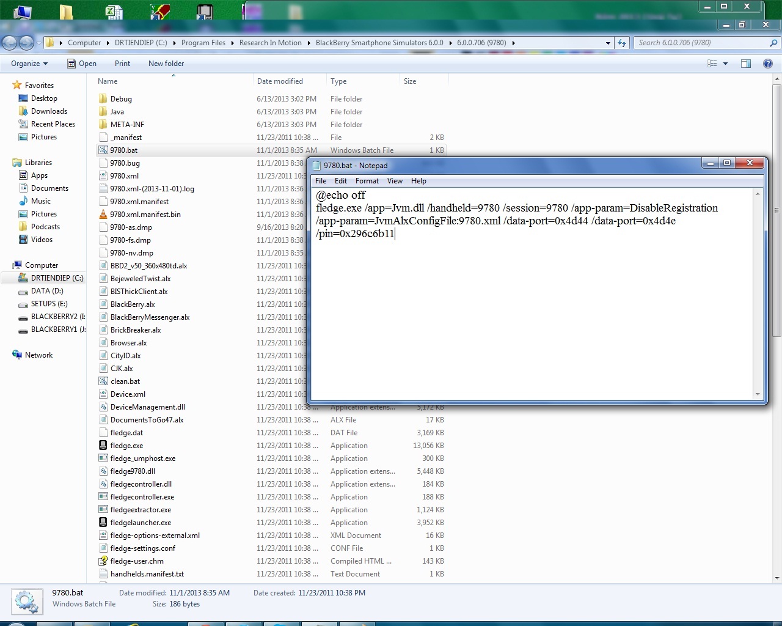
Task: Open the Notepad View menu
Action: (x=395, y=181)
